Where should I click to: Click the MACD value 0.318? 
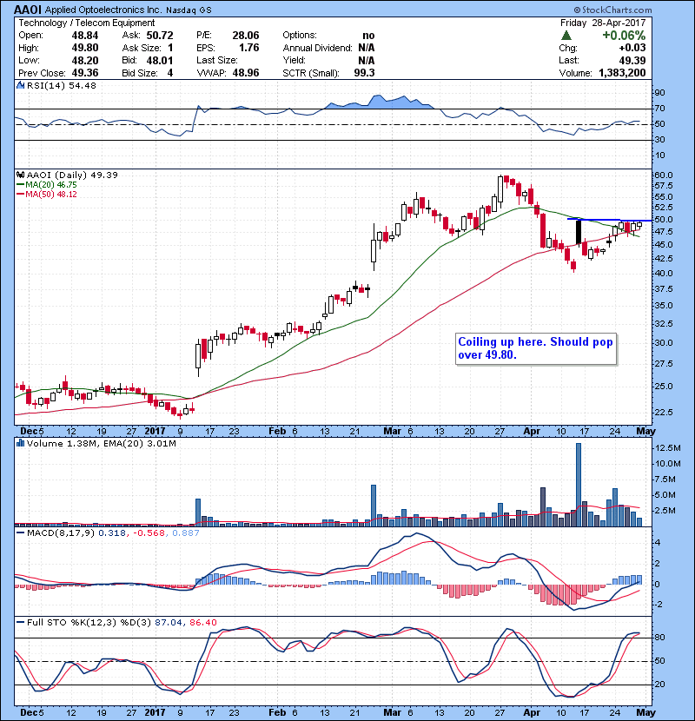(112, 533)
